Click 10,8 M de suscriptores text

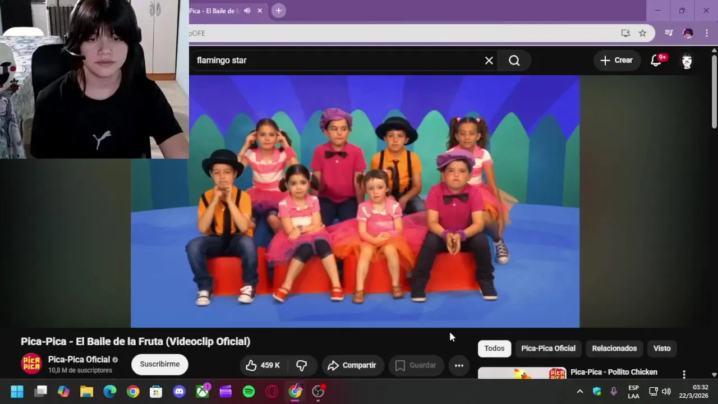(x=80, y=370)
